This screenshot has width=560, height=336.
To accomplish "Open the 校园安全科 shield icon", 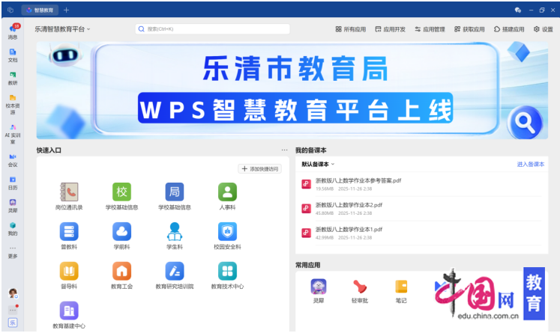I will (x=227, y=231).
